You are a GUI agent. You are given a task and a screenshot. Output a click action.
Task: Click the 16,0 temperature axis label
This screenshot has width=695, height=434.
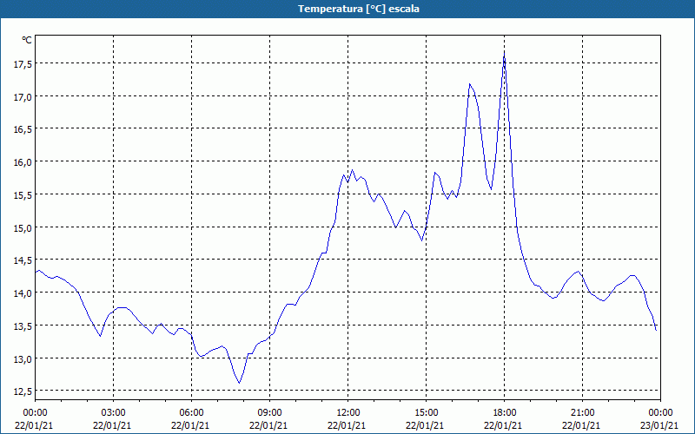point(23,162)
